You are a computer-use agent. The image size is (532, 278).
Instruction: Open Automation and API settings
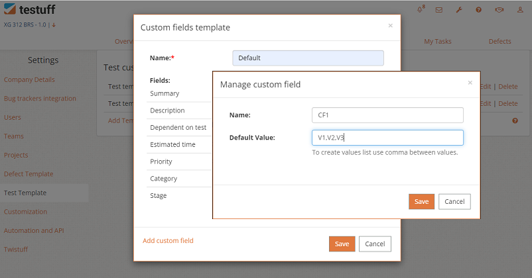pyautogui.click(x=34, y=230)
